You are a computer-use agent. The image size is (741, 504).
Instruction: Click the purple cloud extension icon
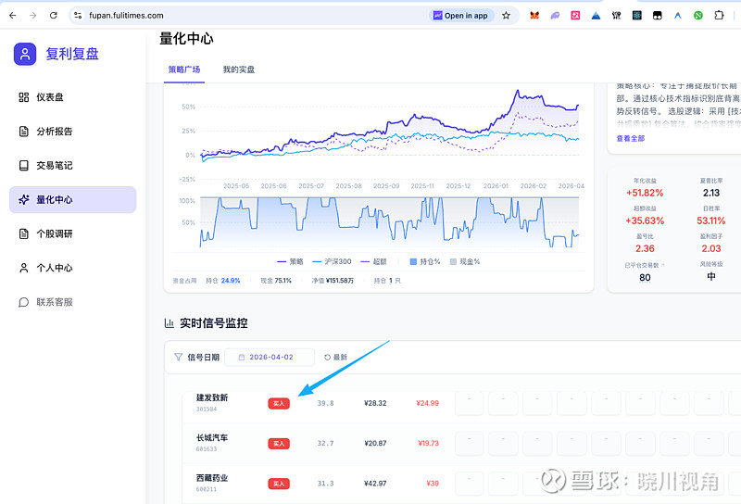pyautogui.click(x=555, y=16)
